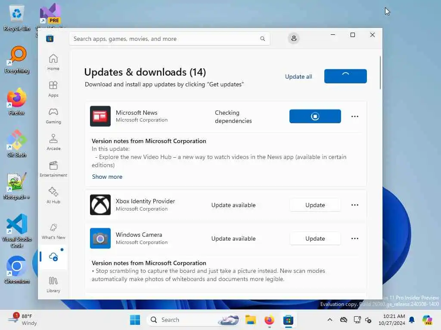Click the Xbox Identity Provider title text
The height and width of the screenshot is (330, 441).
pyautogui.click(x=145, y=201)
